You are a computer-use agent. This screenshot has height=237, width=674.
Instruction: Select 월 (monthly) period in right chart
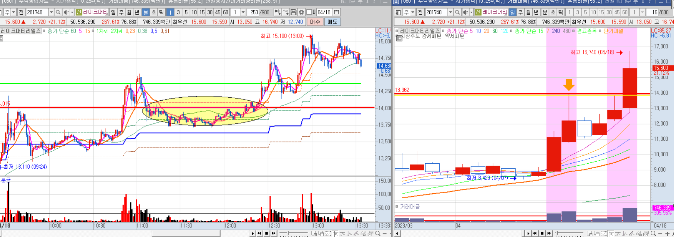[529, 12]
